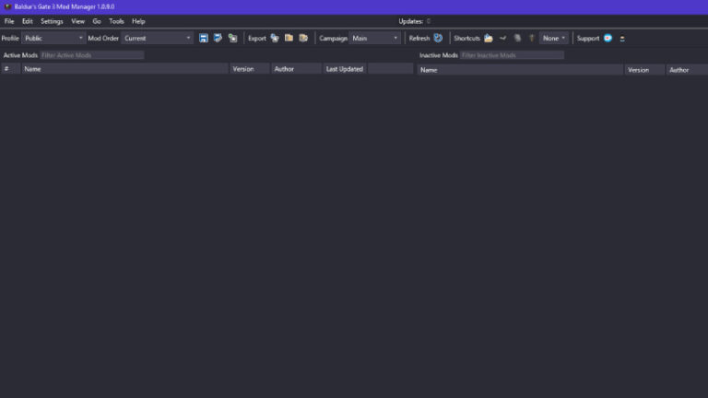708x398 pixels.
Task: Open mods folder icon next to Shortcuts
Action: tap(489, 38)
